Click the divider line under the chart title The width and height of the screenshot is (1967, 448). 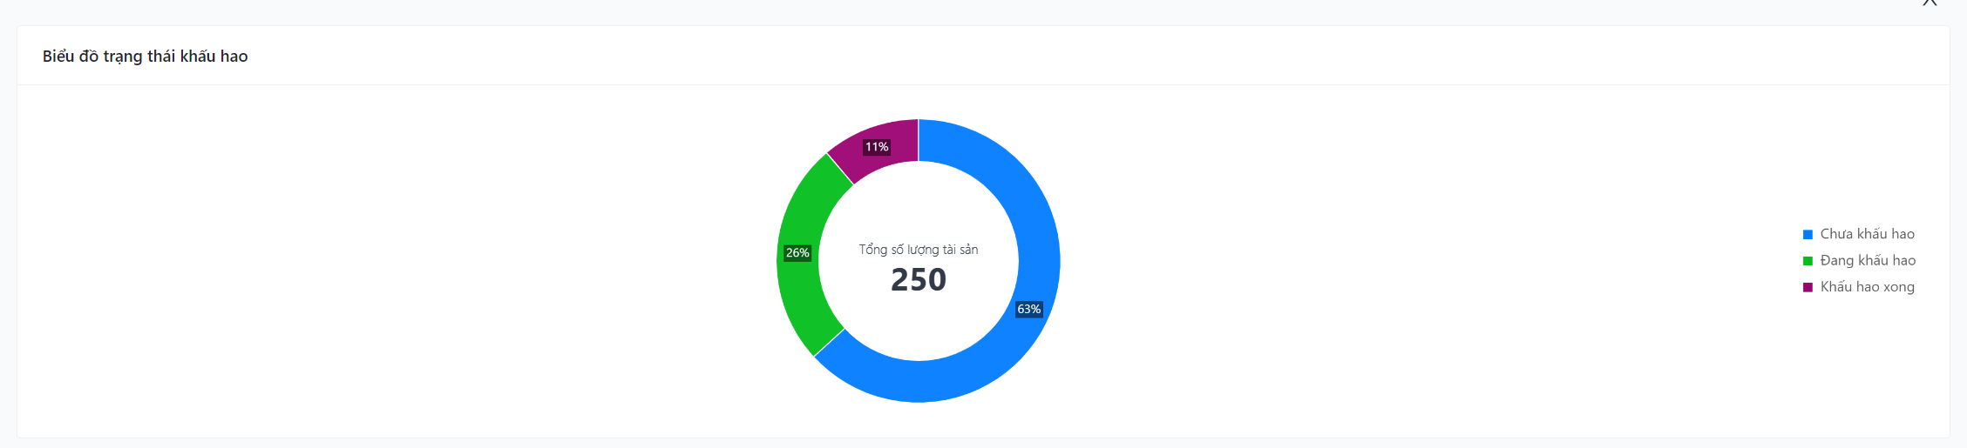coord(983,85)
